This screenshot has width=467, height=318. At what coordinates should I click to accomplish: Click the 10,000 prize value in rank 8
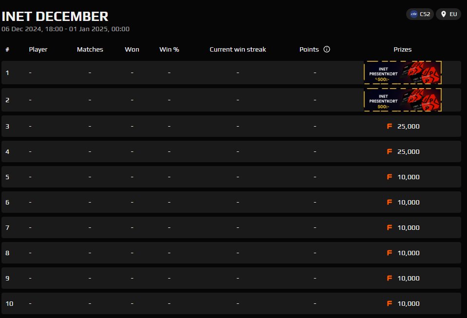[x=409, y=253]
